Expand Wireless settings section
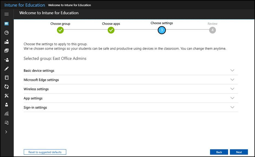The height and width of the screenshot is (157, 255). coord(131,89)
